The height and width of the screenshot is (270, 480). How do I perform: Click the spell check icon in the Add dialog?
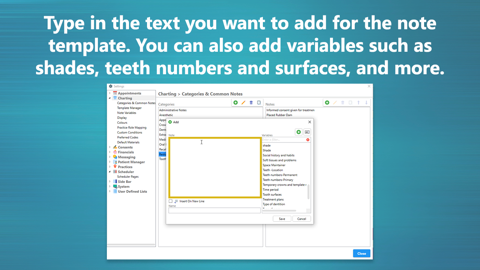coord(306,132)
